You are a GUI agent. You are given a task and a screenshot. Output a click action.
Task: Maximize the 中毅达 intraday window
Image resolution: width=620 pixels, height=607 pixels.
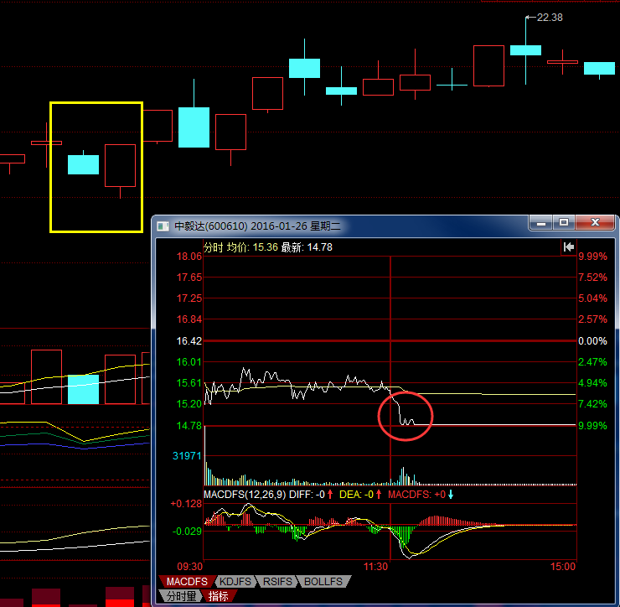[x=564, y=223]
